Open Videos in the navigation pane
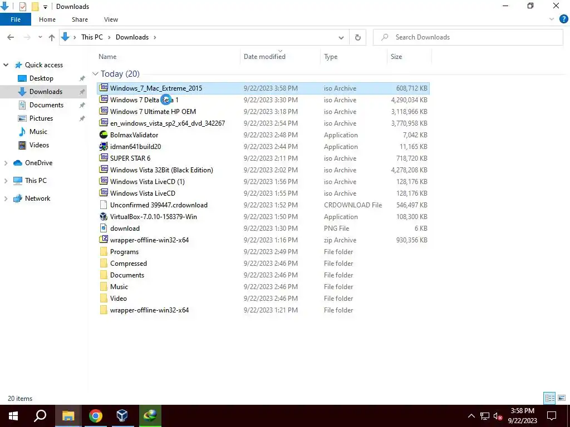Viewport: 570px width, 427px height. point(39,145)
